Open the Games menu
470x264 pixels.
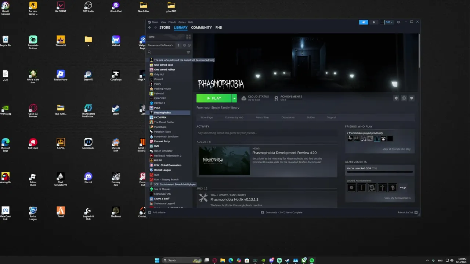coord(182,22)
